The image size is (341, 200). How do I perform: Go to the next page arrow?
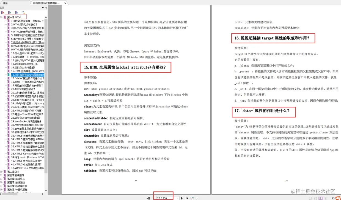coord(182,198)
